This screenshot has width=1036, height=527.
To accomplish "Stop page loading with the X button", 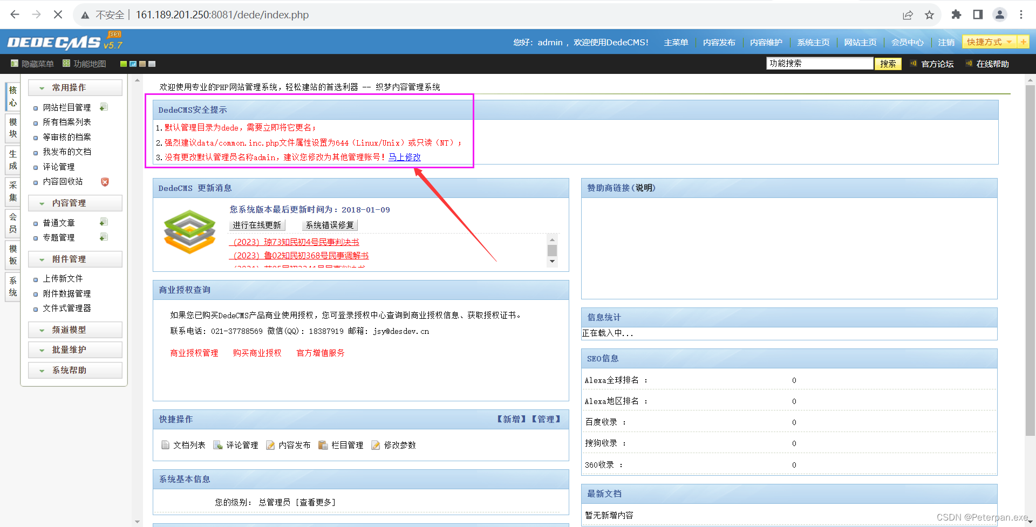I will point(58,15).
